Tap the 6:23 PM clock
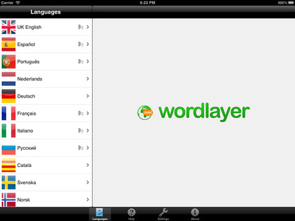 147,2
